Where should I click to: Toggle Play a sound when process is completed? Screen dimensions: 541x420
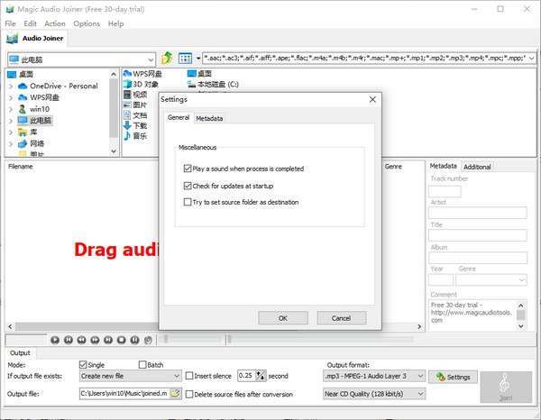[188, 169]
